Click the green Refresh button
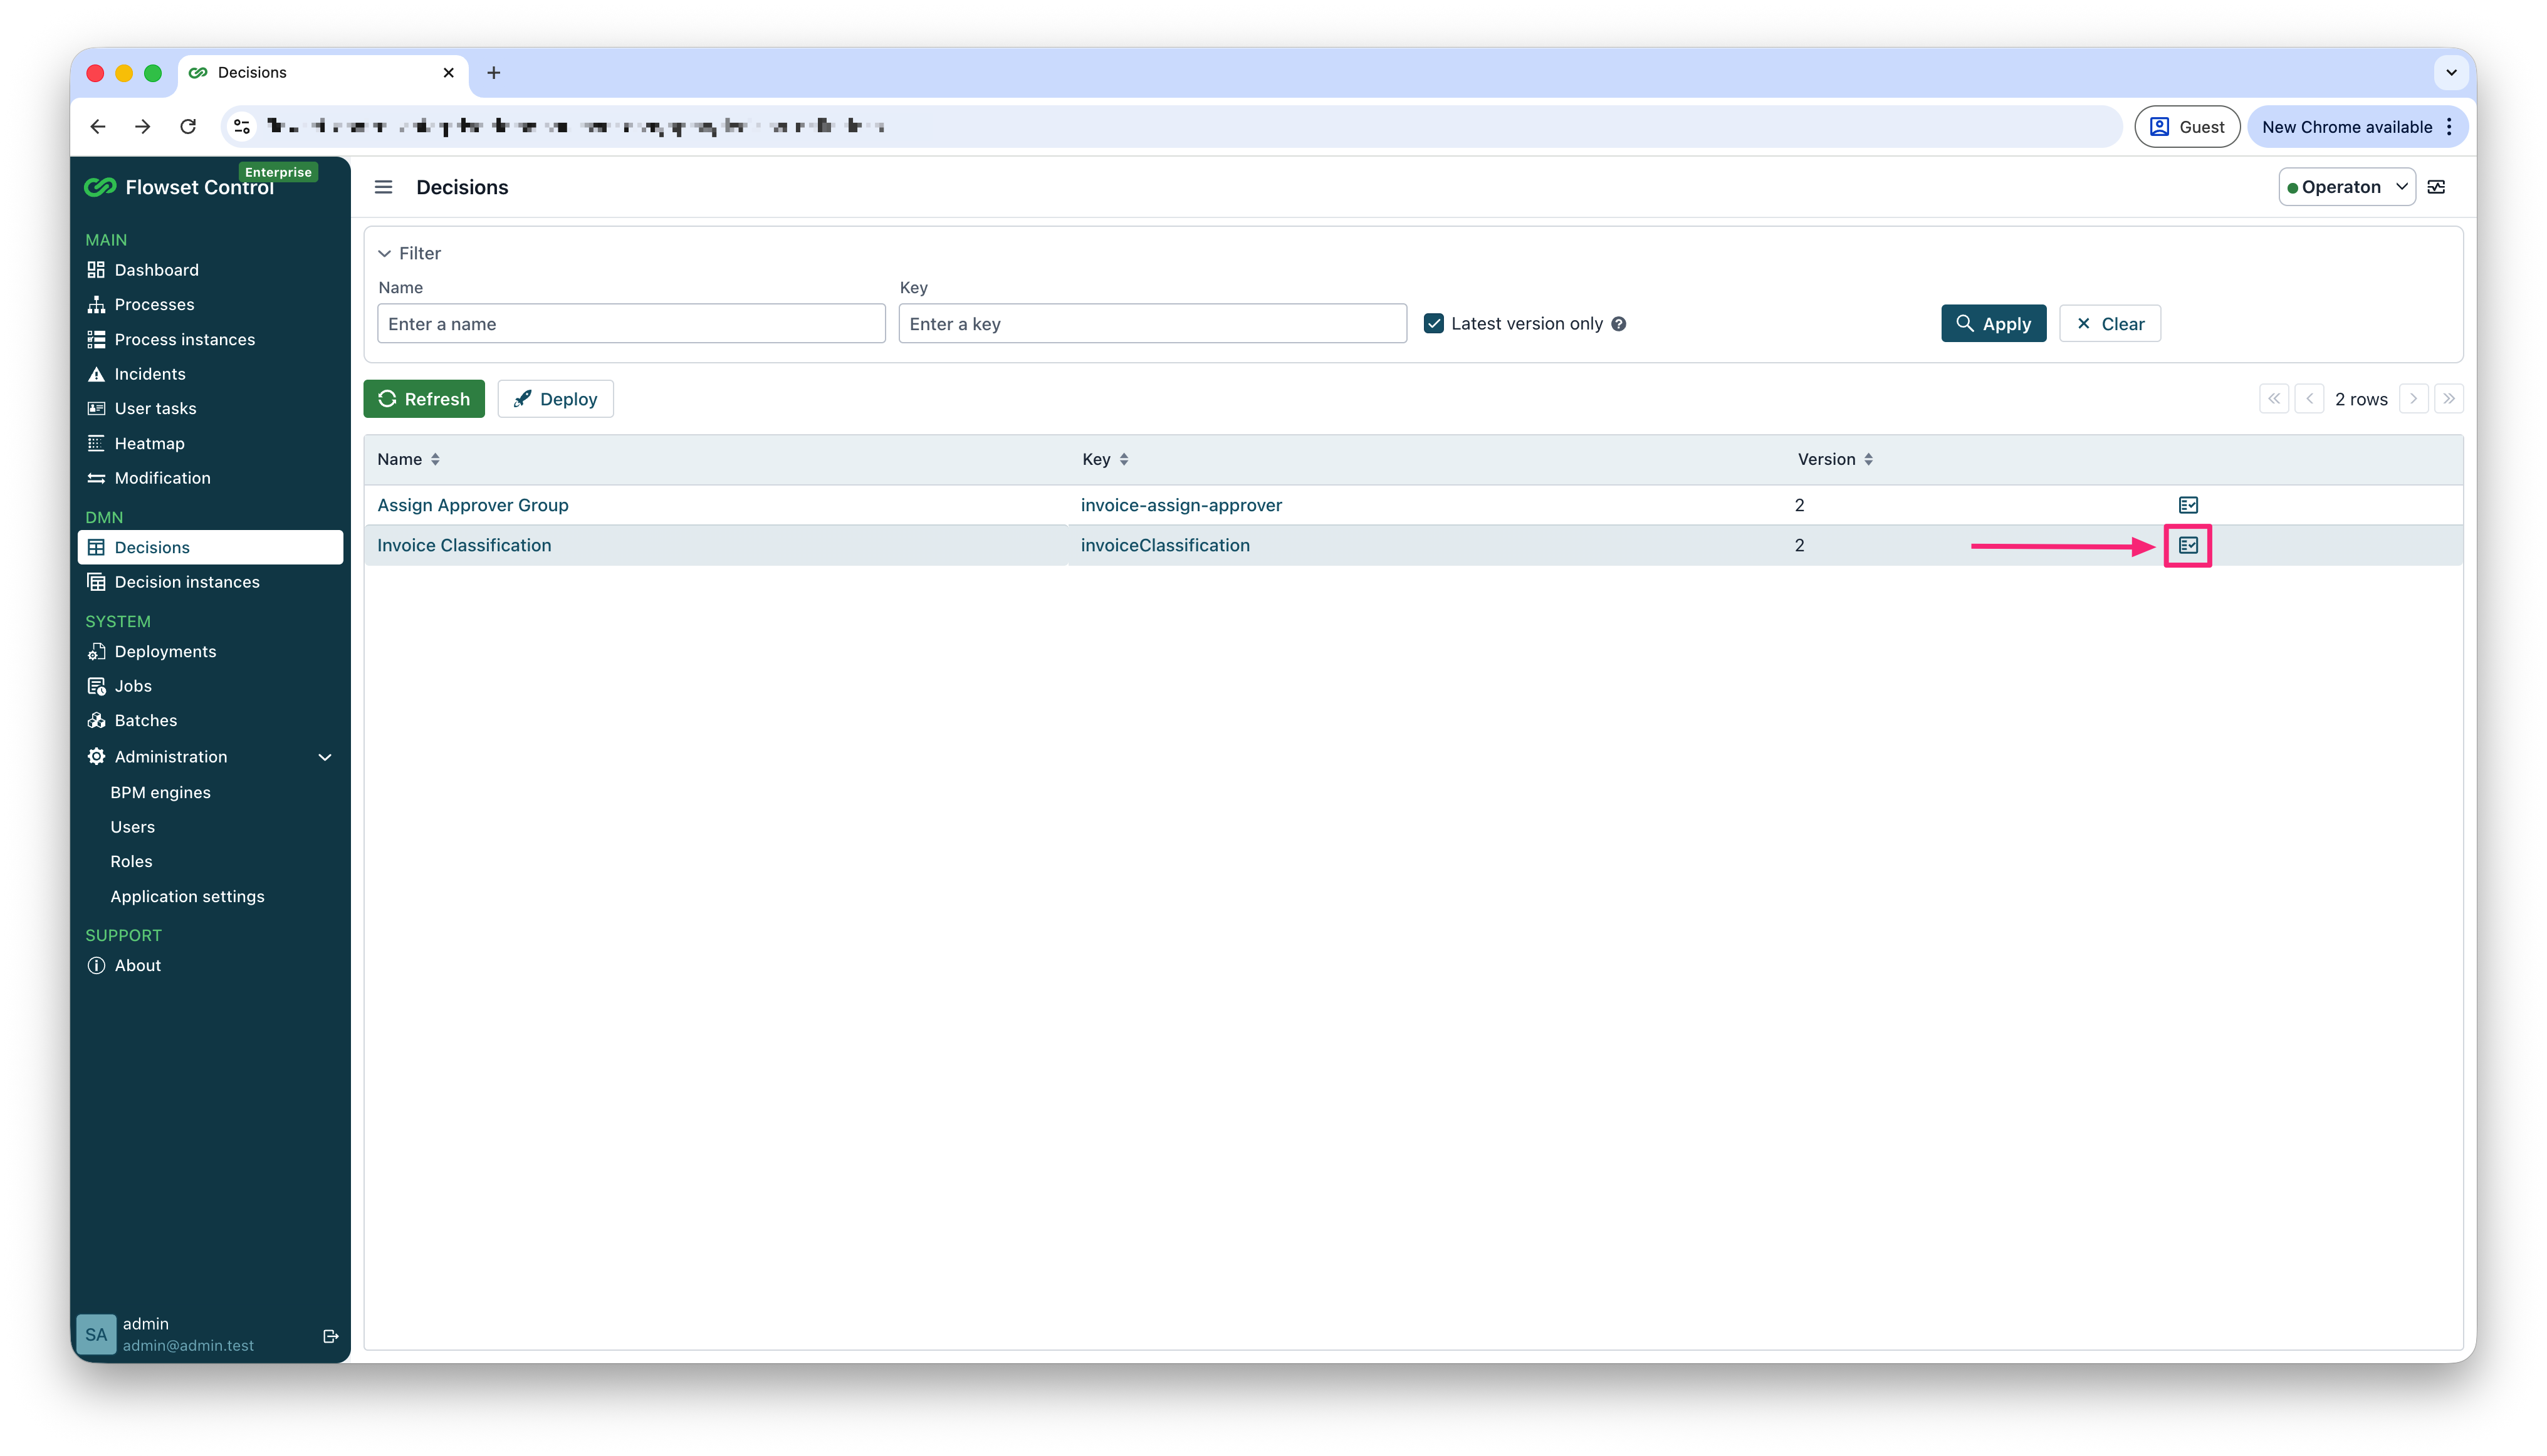 tap(424, 399)
